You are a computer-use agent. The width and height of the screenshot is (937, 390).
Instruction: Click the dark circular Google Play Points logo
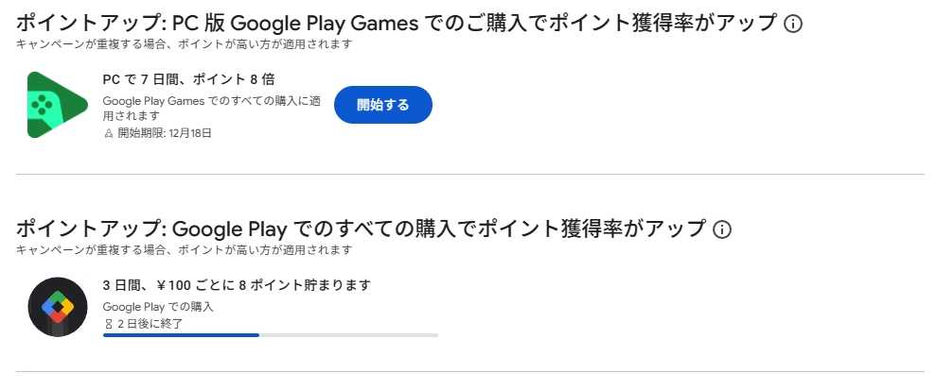[58, 307]
